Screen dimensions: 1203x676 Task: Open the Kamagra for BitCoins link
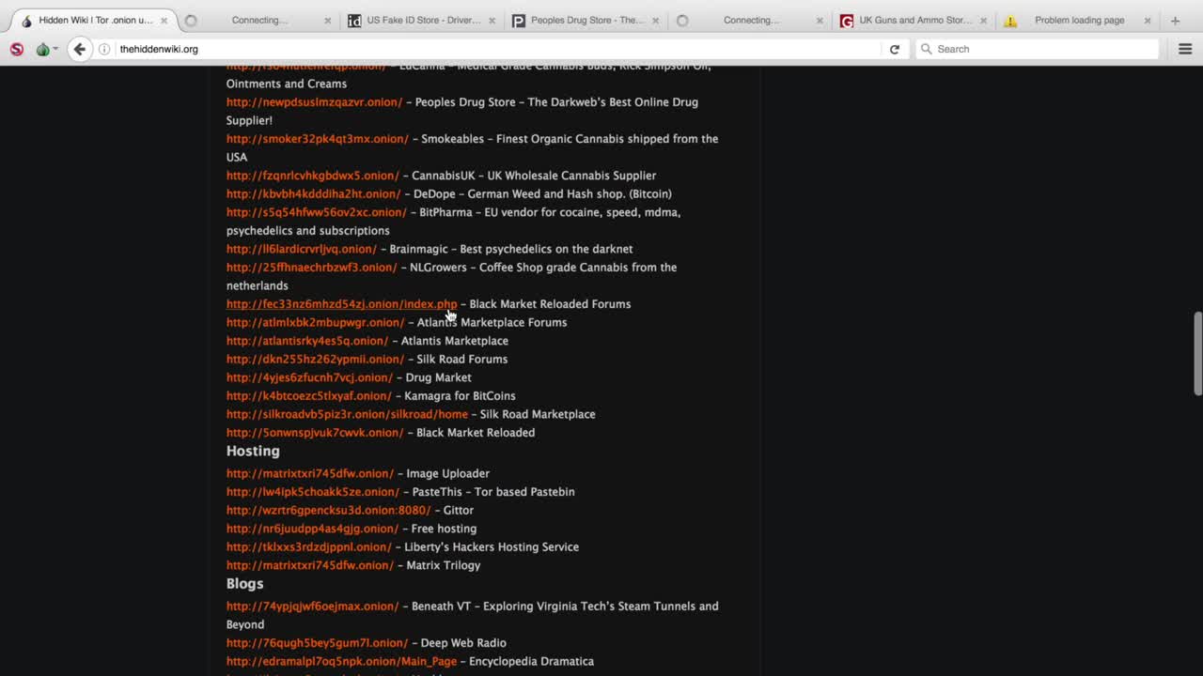coord(309,396)
